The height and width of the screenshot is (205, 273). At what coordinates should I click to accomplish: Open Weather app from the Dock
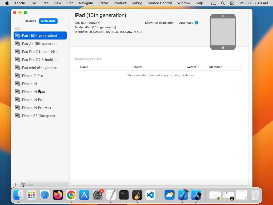tap(169, 195)
